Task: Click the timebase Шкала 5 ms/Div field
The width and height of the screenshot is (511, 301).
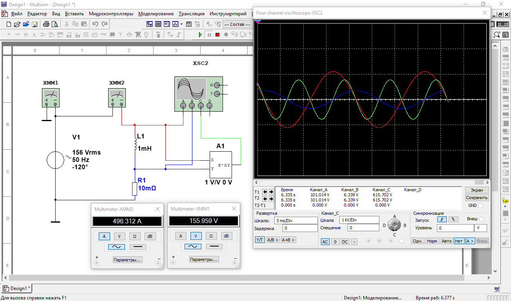Action: 296,221
